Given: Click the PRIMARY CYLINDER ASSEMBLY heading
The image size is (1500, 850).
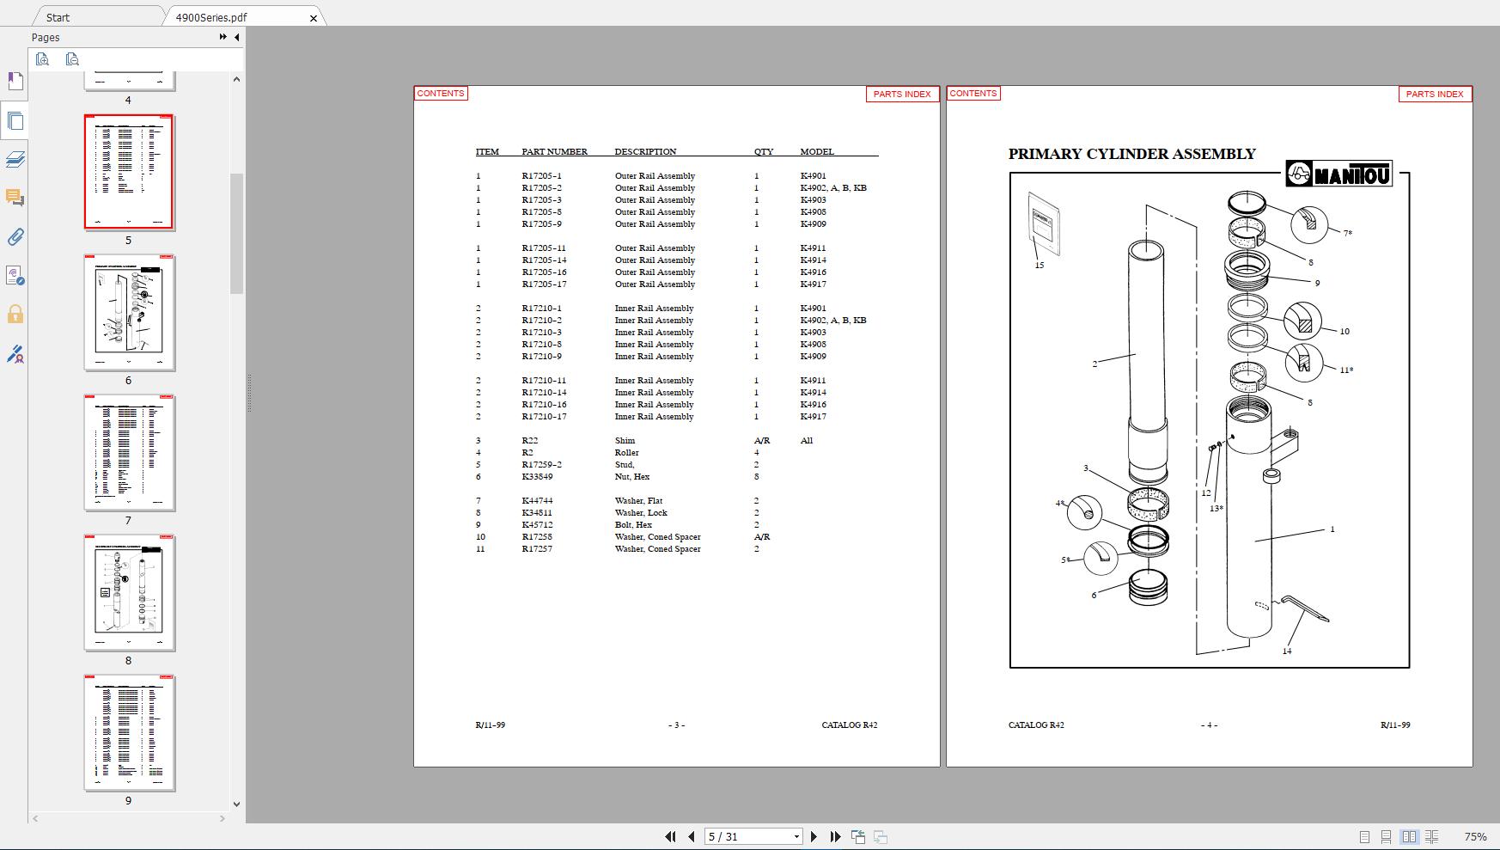Looking at the screenshot, I should point(1131,154).
